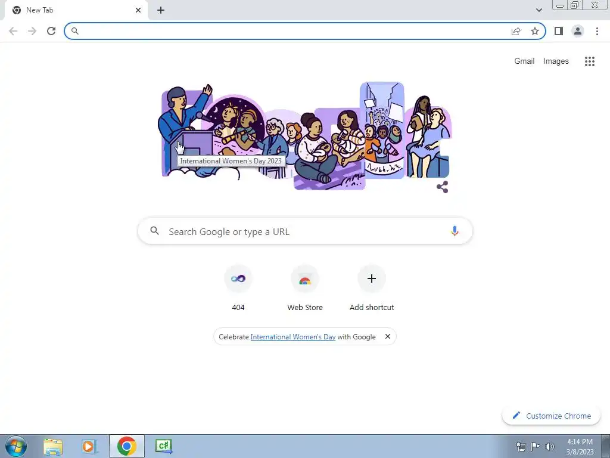Focus the Search Google or type URL box
This screenshot has height=458, width=610.
tap(305, 231)
